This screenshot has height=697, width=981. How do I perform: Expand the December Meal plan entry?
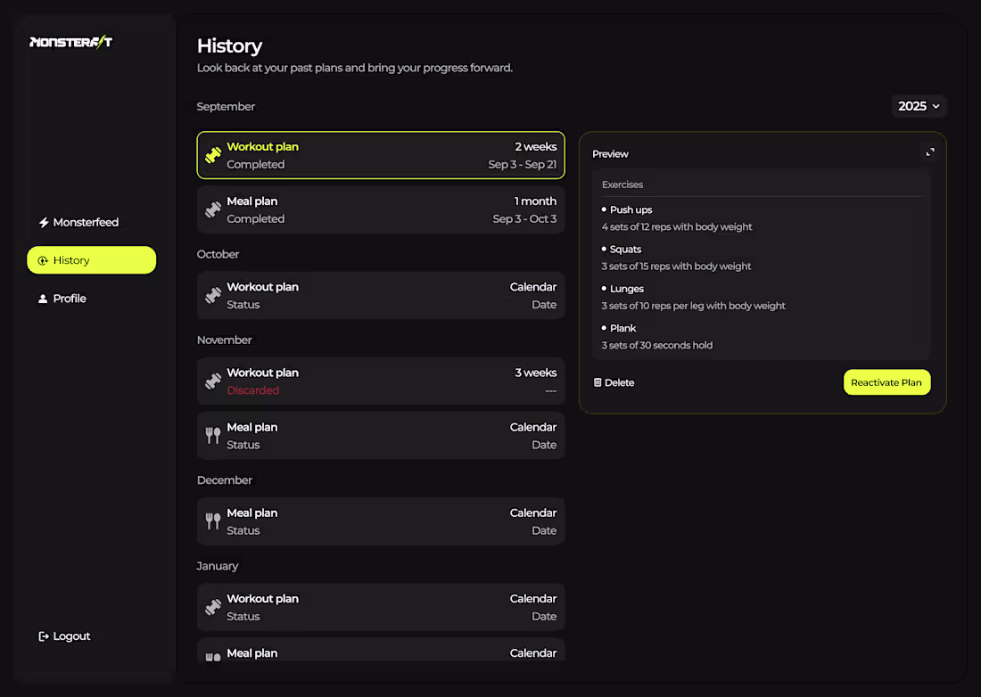[x=381, y=521]
